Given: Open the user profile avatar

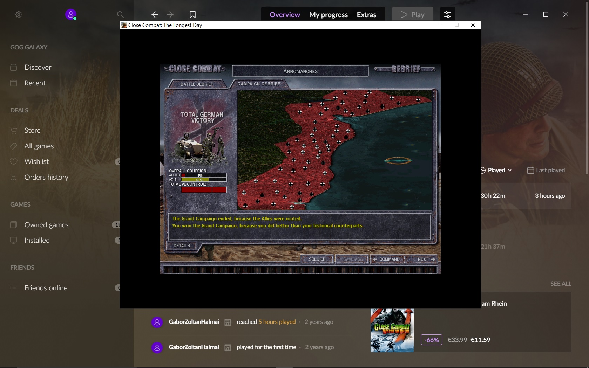Looking at the screenshot, I should click(71, 14).
